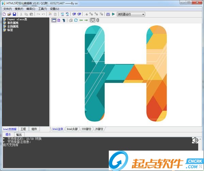Click the Save disk icon
Screen dimensions: 204x171
14,14
